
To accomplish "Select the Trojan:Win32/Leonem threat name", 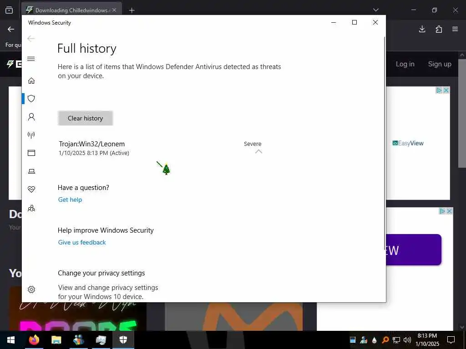I will [92, 144].
